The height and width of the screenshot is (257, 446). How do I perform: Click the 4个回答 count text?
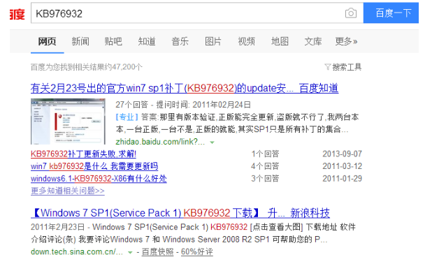tap(265, 166)
